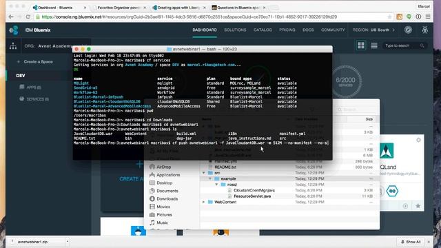Open the COMMUNITY menu item
Image resolution: width=441 pixels, height=248 pixels.
pyautogui.click(x=333, y=30)
